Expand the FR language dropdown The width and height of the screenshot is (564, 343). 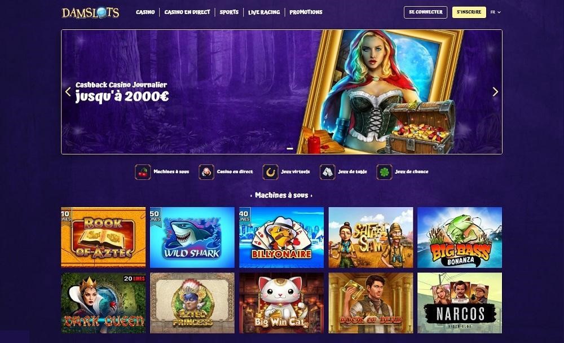[x=495, y=12]
